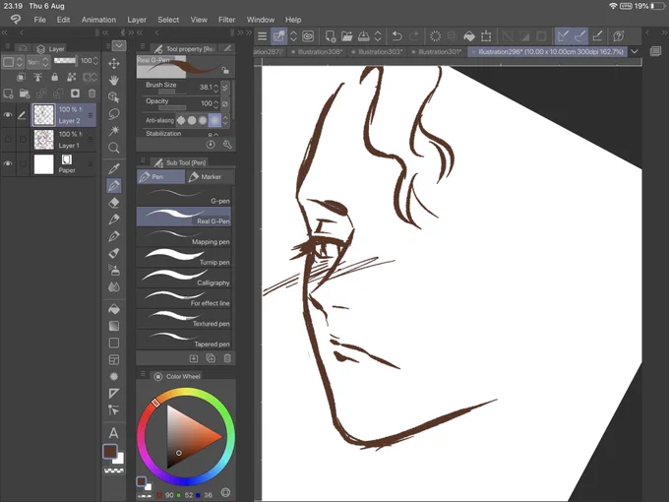Open the hamburger menu in command bar

pos(263,36)
